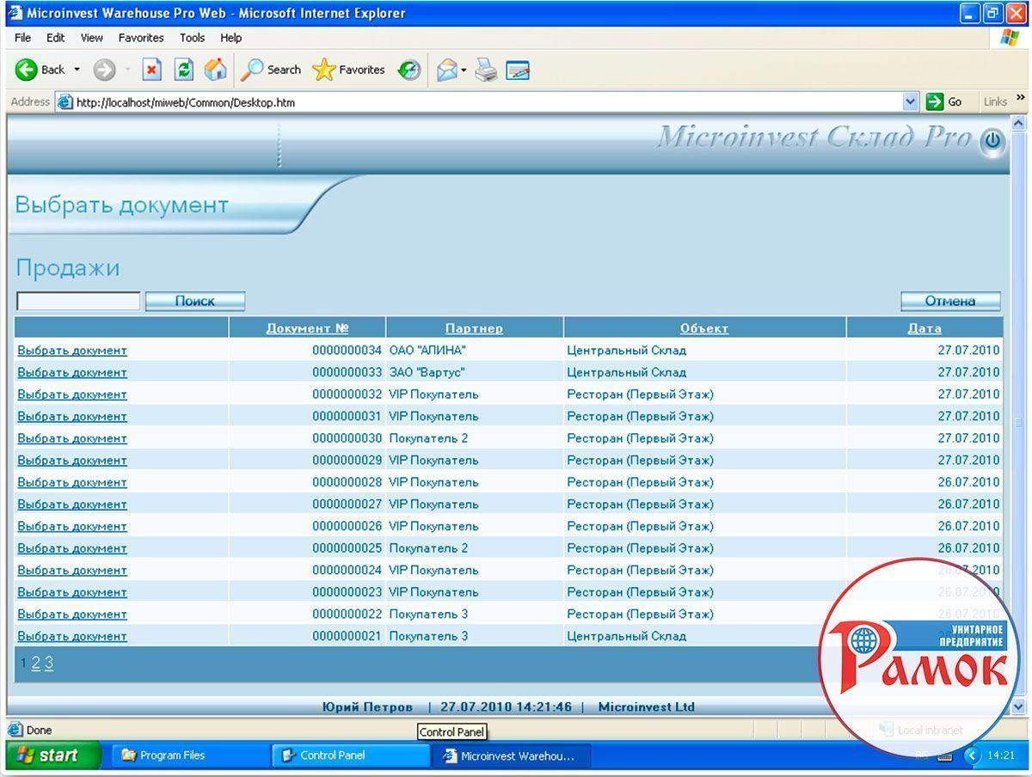Sort table by Партнер column header
The height and width of the screenshot is (777, 1032).
[474, 328]
